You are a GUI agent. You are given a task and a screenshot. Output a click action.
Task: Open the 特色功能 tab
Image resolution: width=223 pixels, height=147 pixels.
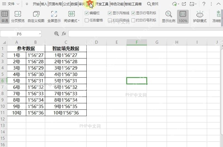point(117,4)
